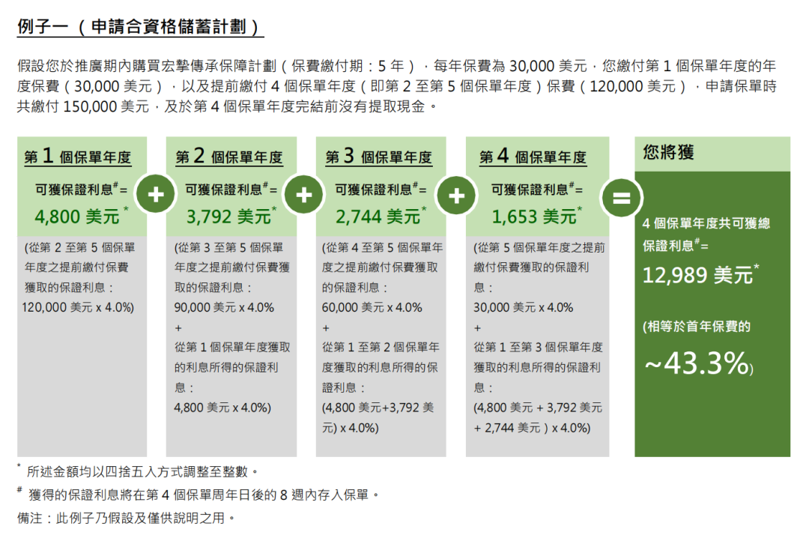The width and height of the screenshot is (809, 538).
Task: Click the 您將獲 header
Action: (x=669, y=152)
